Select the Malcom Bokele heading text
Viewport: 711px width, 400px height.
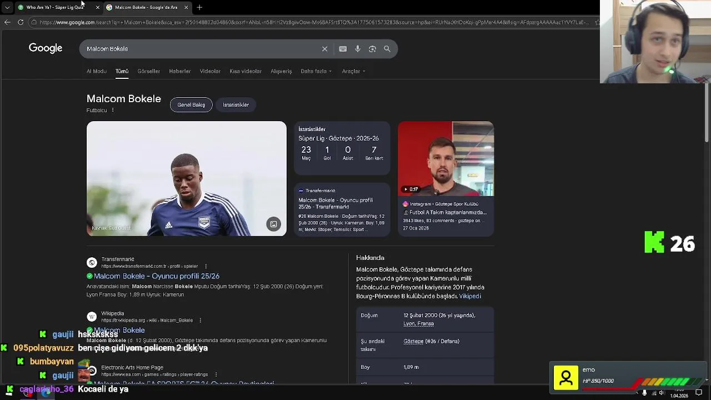124,99
